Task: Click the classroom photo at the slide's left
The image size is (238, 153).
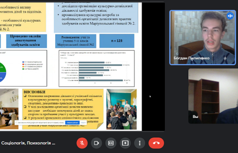Action: pos(9,109)
